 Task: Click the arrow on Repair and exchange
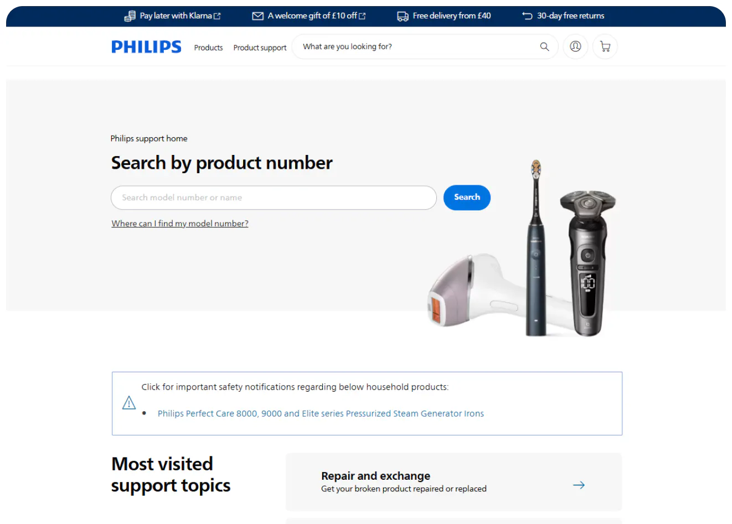(x=579, y=485)
